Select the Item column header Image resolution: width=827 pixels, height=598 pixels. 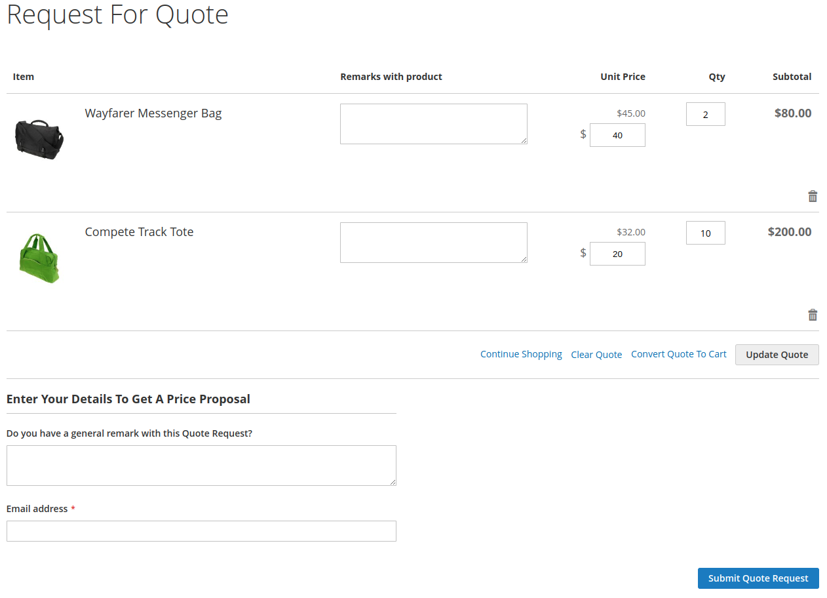(x=24, y=77)
